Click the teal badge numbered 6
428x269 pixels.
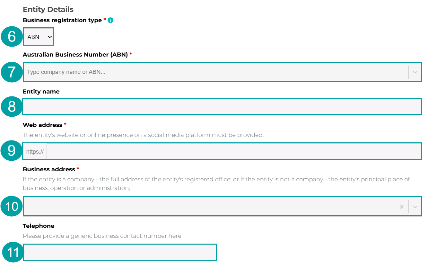click(12, 37)
